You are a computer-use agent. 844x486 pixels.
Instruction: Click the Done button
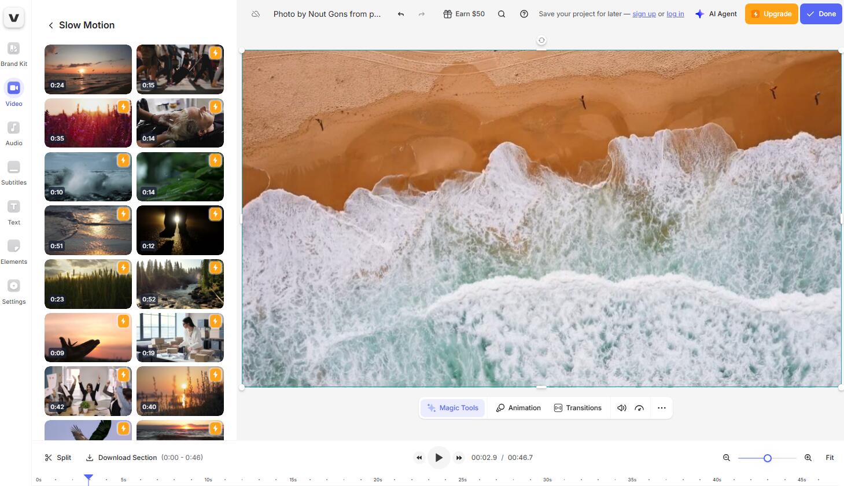coord(821,14)
